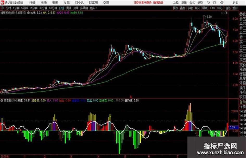Image resolution: width=246 pixels, height=158 pixels.
Task: Open the 行情 menu
Action: coord(32,3)
